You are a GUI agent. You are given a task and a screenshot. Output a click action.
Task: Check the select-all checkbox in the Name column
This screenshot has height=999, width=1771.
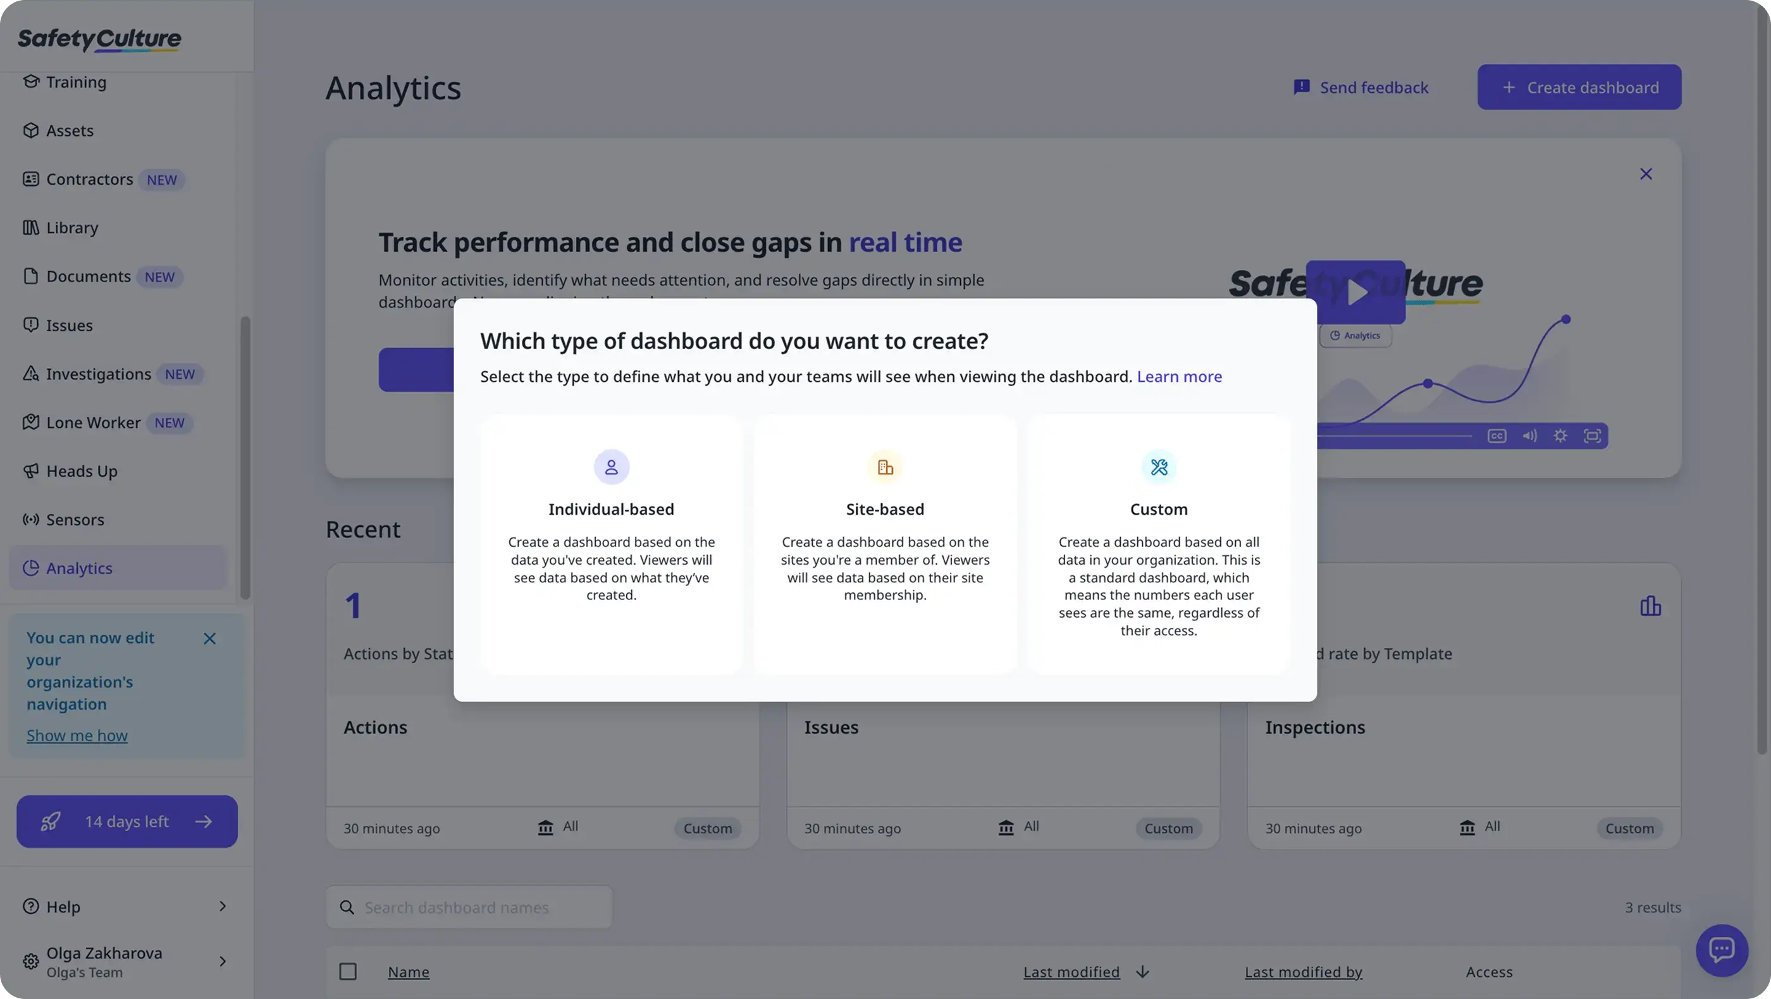348,972
